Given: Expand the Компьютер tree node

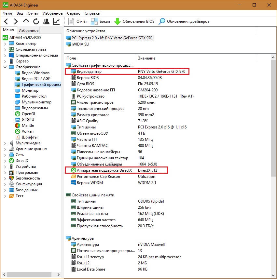Looking at the screenshot, I should [x=5, y=44].
